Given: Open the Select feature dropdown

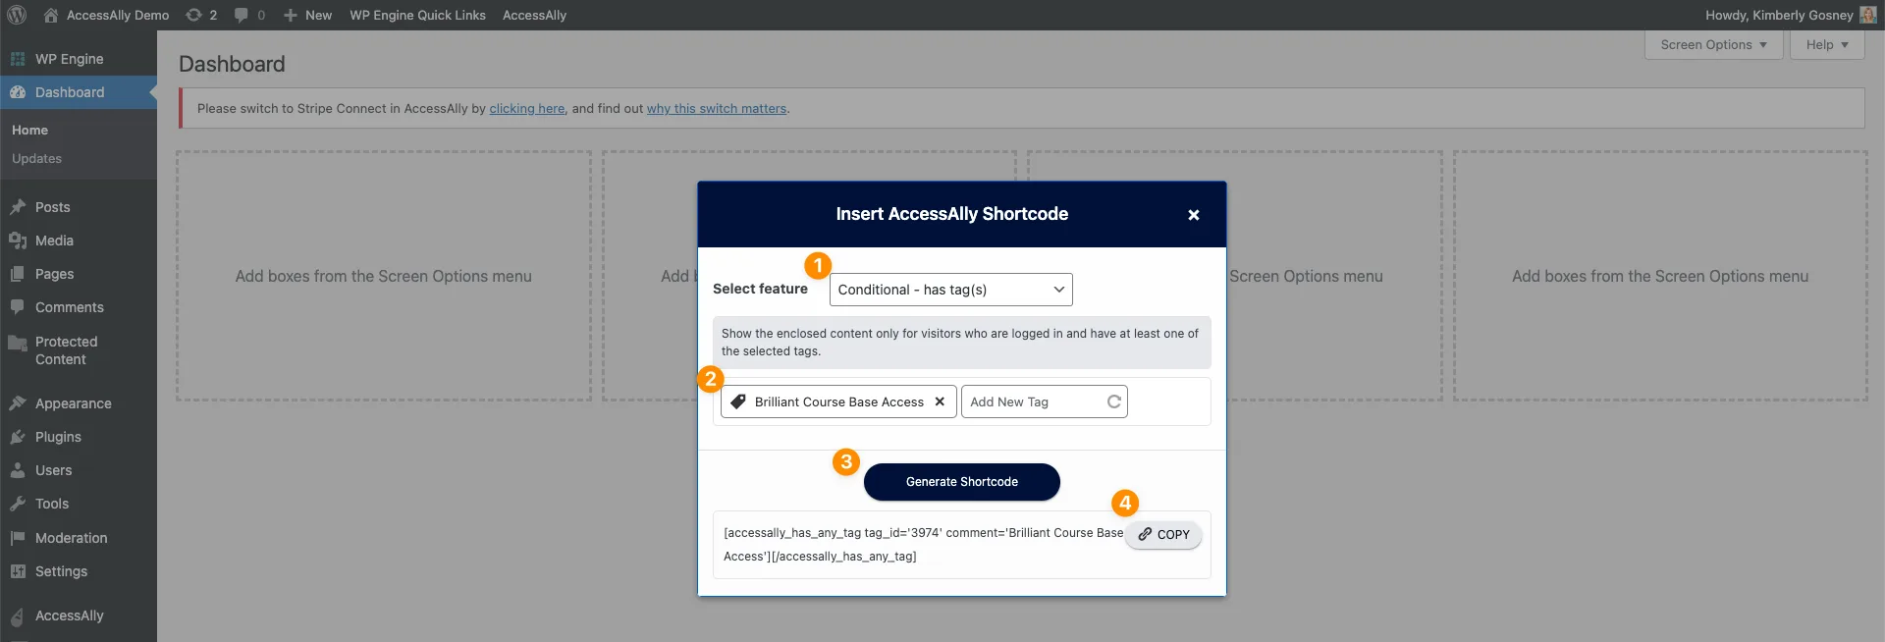Looking at the screenshot, I should pos(951,290).
